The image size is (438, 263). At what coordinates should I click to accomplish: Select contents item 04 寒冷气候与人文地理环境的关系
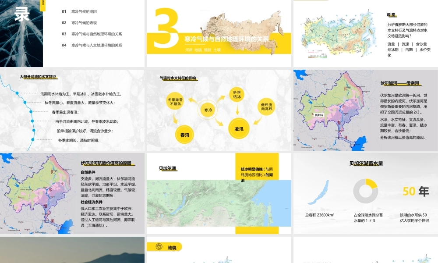click(x=96, y=45)
